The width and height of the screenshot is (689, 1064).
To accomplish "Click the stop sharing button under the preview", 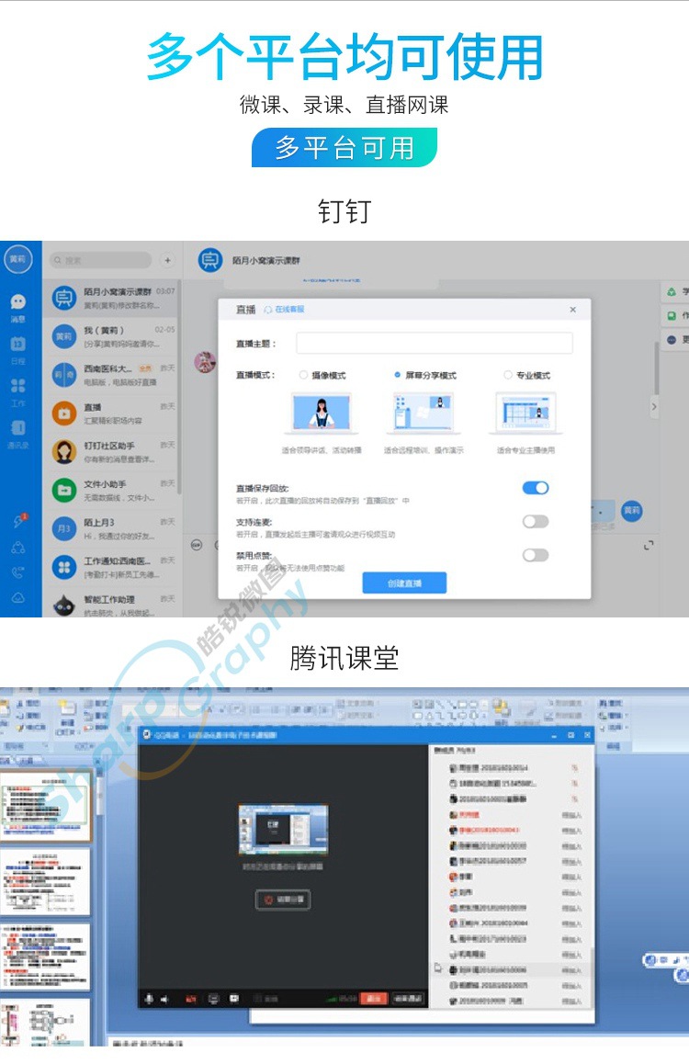I will tap(283, 900).
